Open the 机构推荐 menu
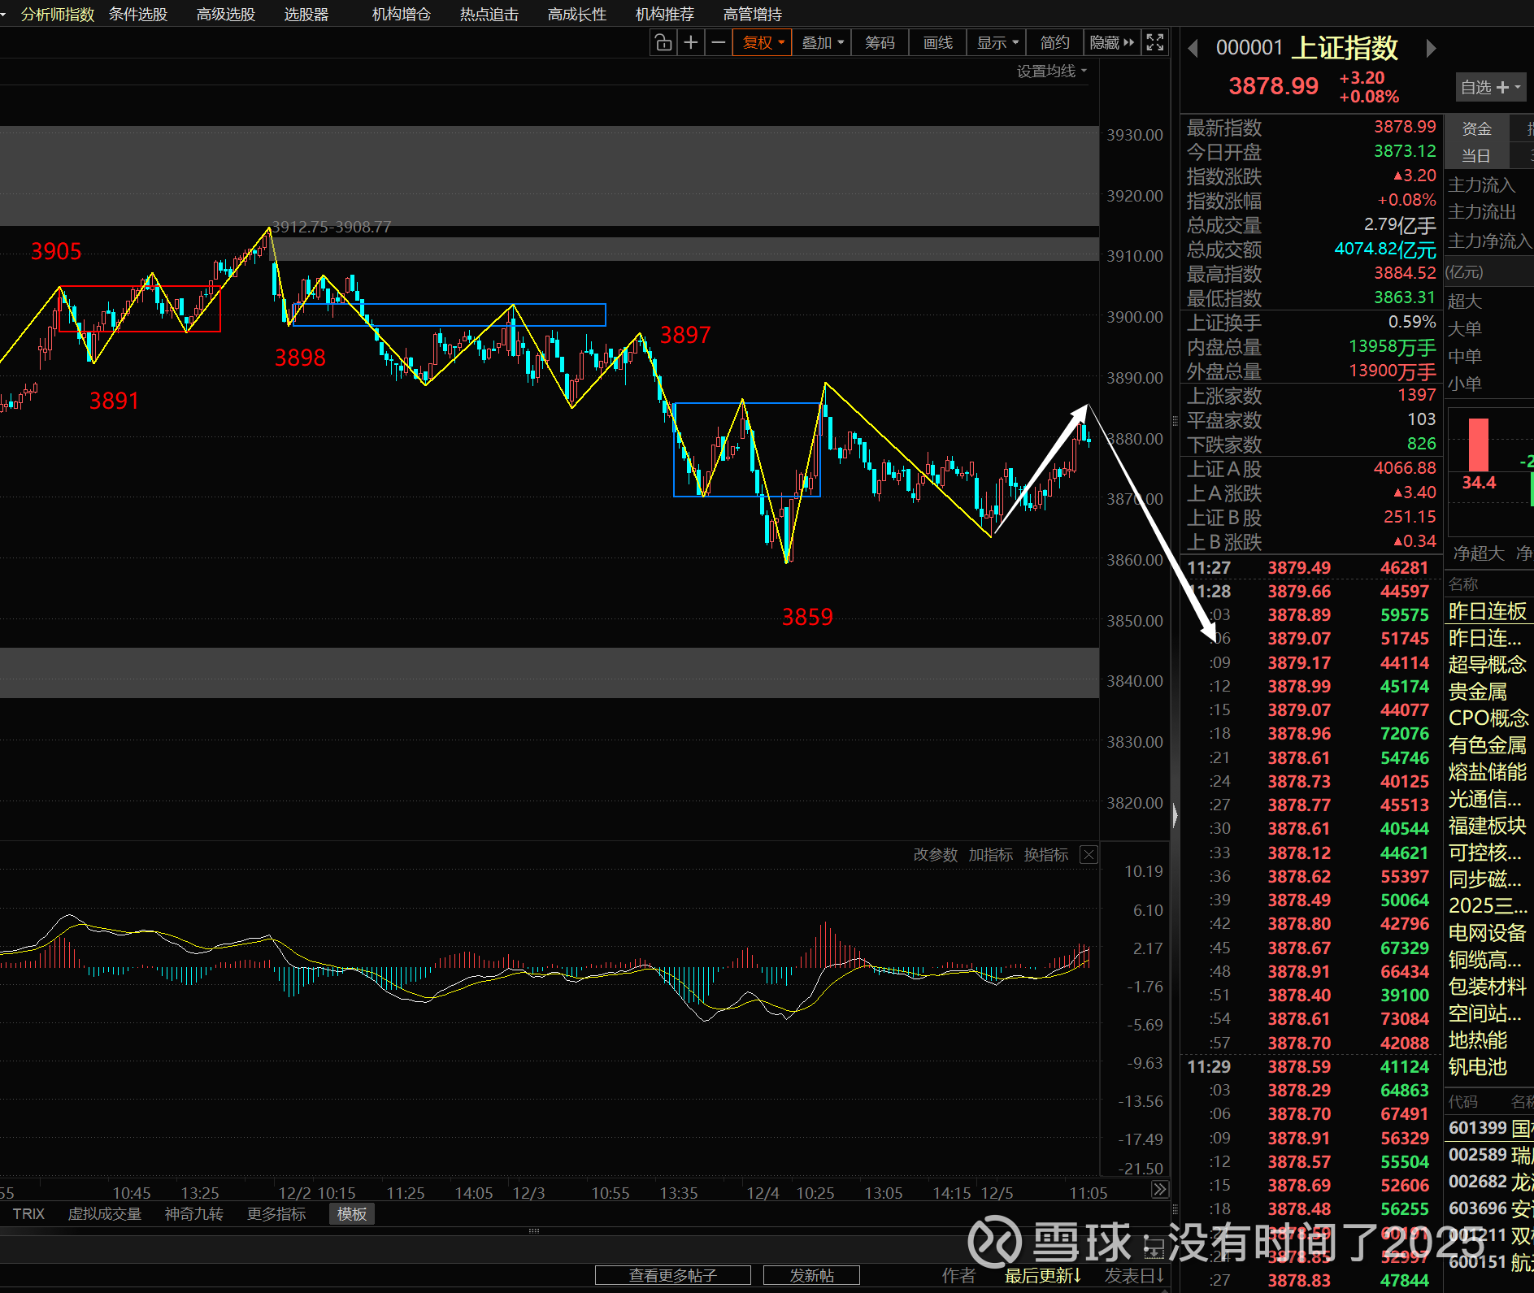 coord(665,14)
